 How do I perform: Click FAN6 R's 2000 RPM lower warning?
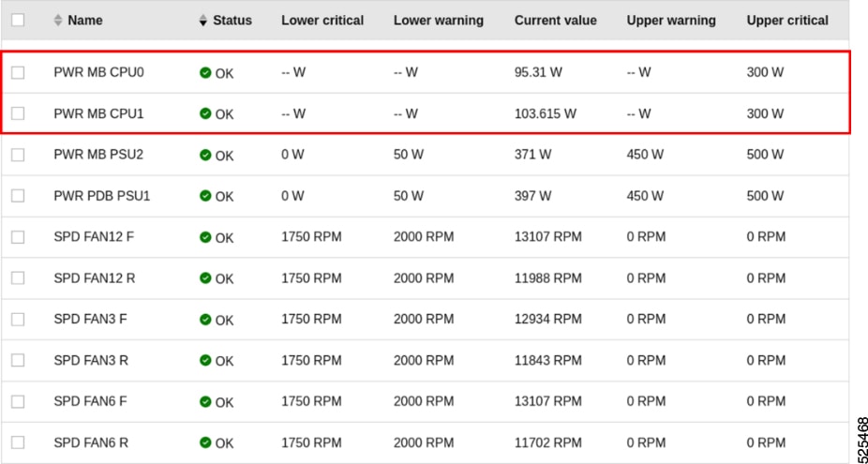tap(424, 442)
